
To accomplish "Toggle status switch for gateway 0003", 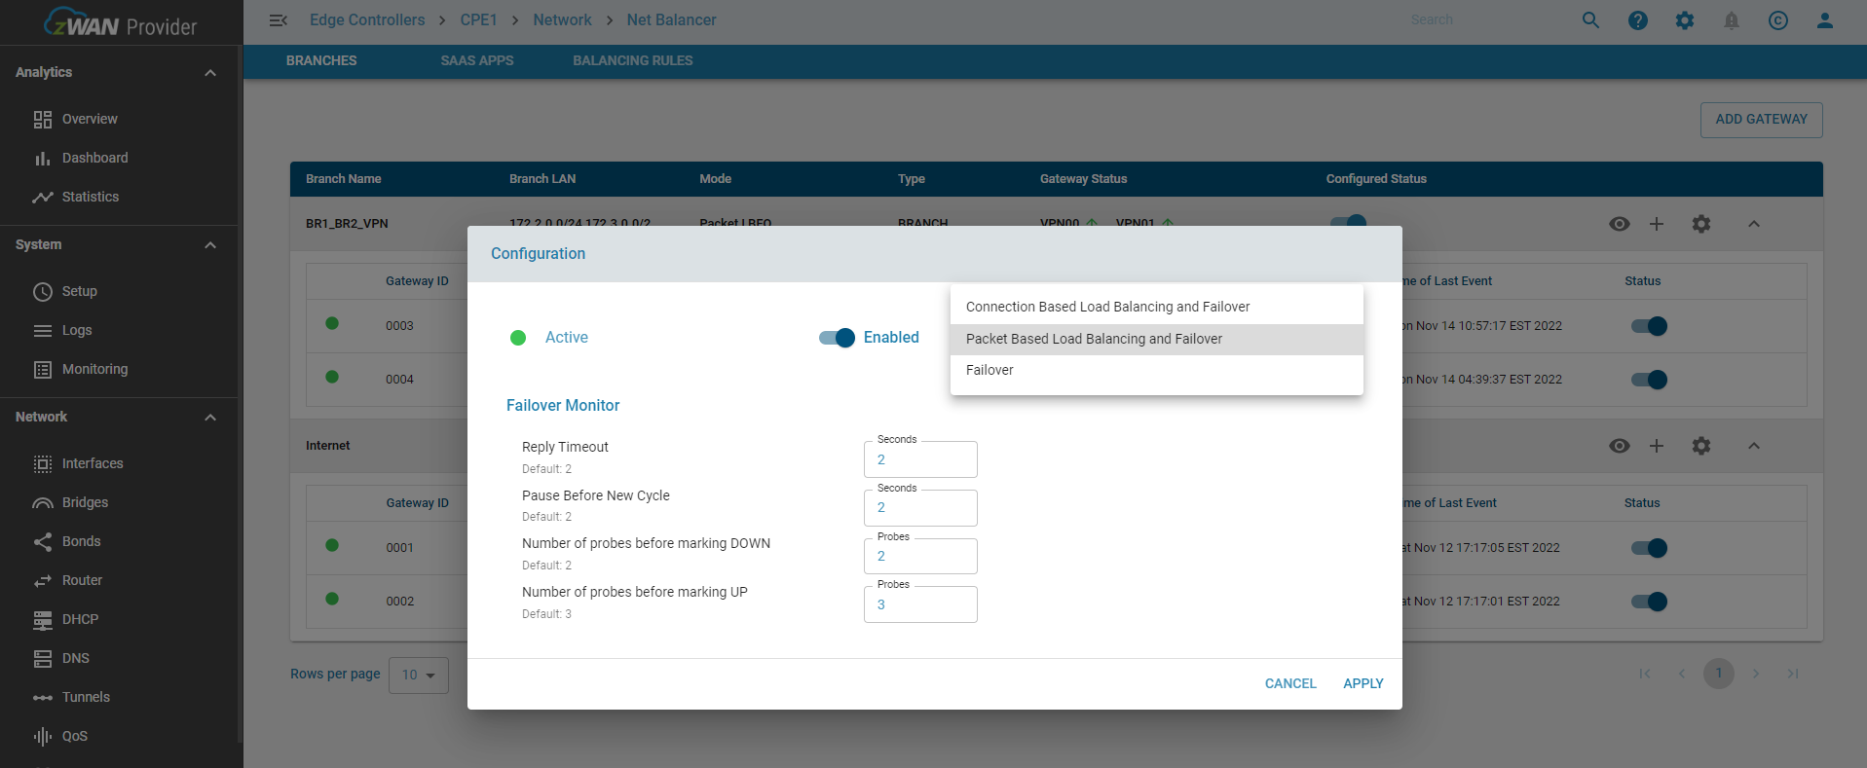I will click(x=1649, y=326).
